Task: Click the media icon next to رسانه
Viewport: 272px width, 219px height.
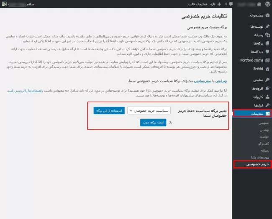Action: pyautogui.click(x=267, y=35)
